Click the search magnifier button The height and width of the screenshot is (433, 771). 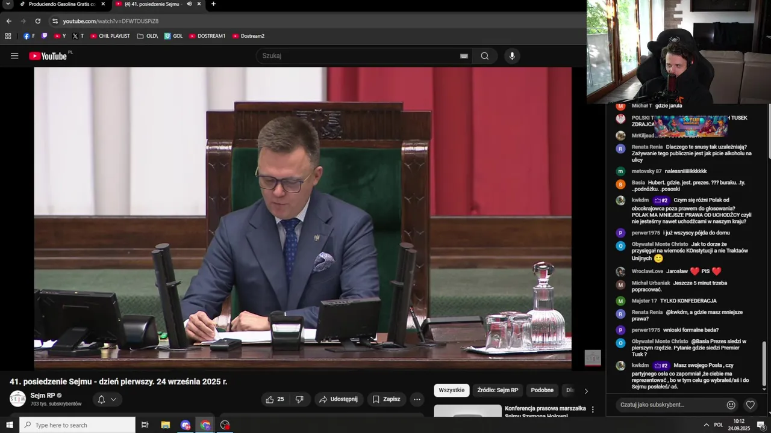[485, 56]
